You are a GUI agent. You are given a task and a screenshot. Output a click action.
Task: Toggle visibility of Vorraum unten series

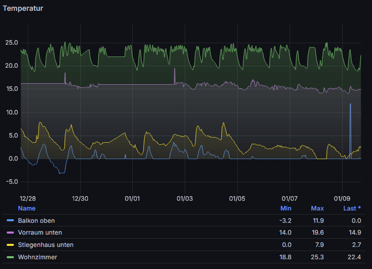tap(40, 233)
